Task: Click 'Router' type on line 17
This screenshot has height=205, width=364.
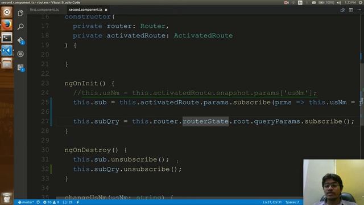Action: pyautogui.click(x=153, y=26)
